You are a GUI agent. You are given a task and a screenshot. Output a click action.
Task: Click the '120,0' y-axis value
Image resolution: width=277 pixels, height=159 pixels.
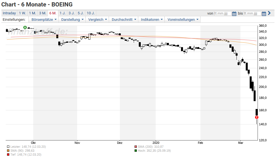[263, 140]
